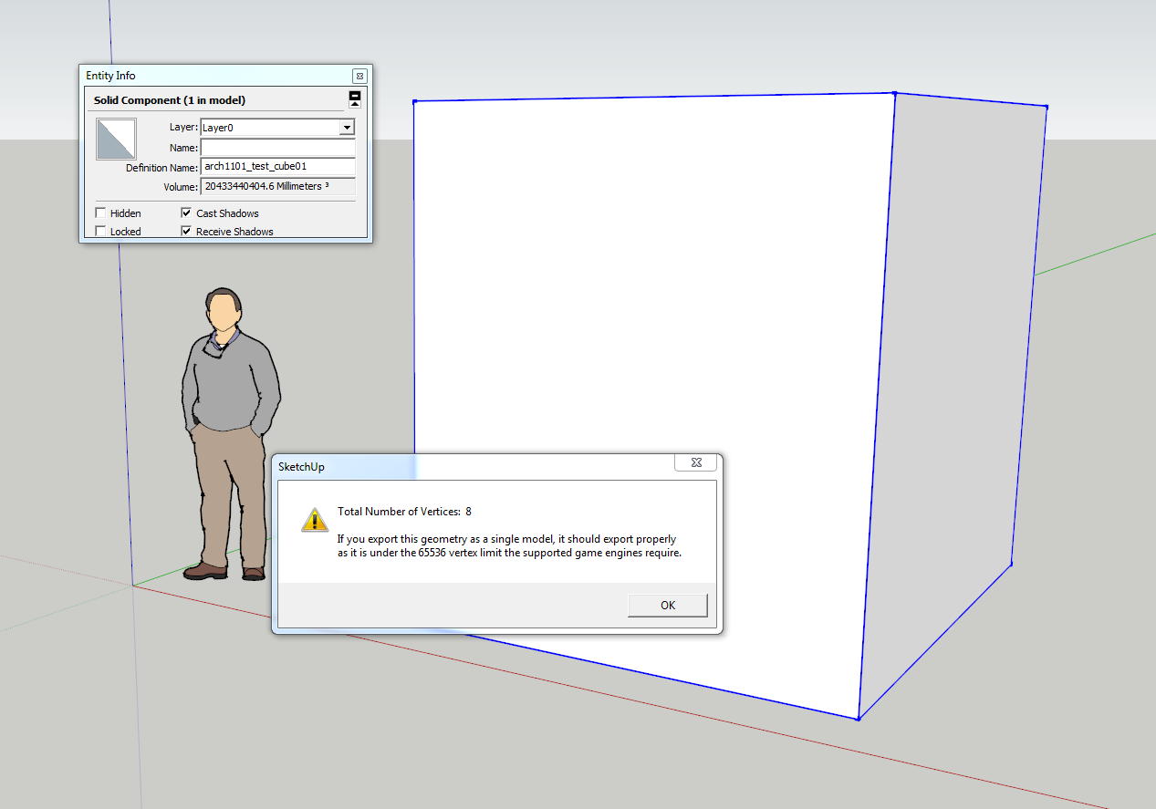Click the human scale figure
1156x809 pixels.
pos(228,434)
